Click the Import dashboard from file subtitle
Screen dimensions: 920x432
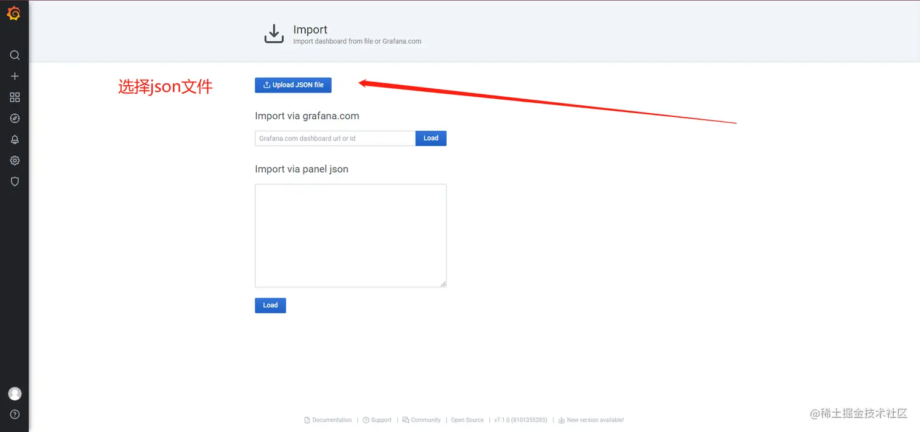(x=357, y=41)
